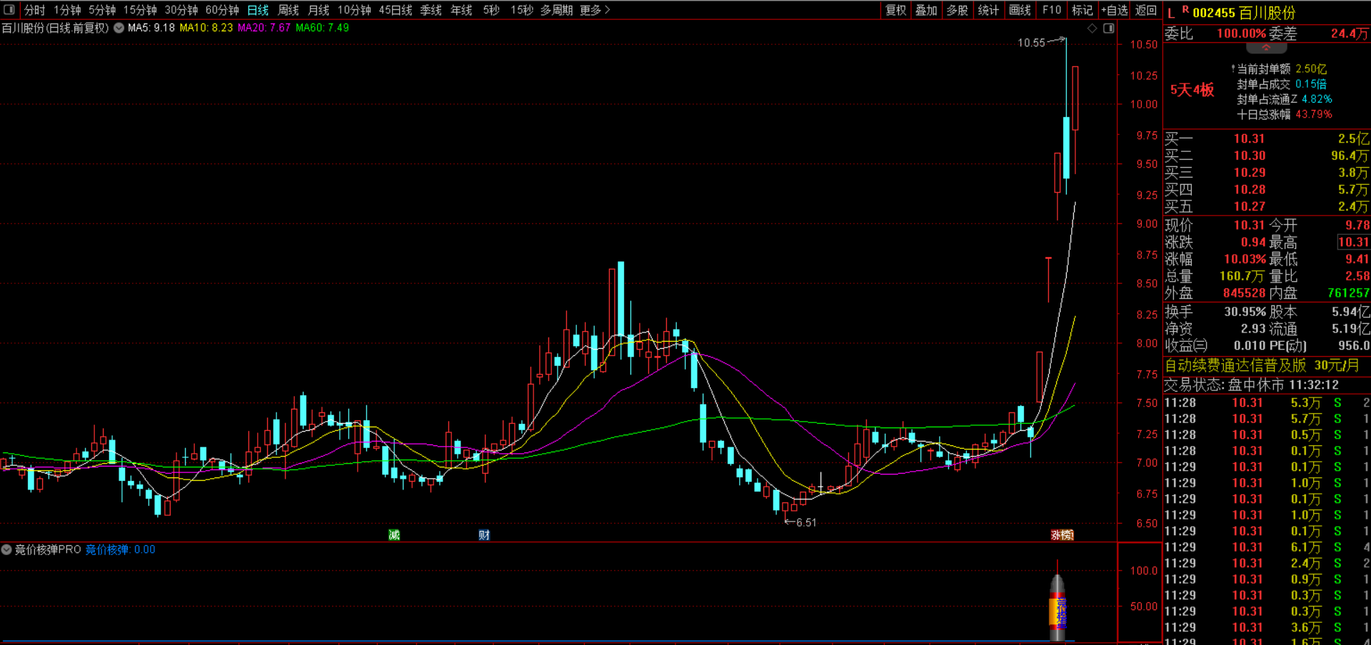Click the MA5: 9.18 indicator label
Viewport: 1371px width, 645px height.
[x=151, y=28]
